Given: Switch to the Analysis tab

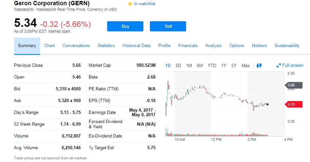Looking at the screenshot, I should tap(213, 46).
